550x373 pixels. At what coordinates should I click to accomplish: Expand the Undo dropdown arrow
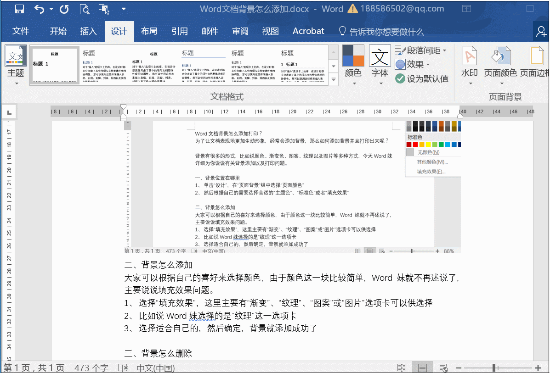click(51, 9)
